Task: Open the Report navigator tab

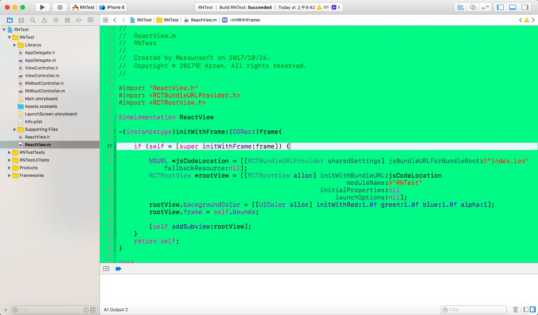Action: tap(90, 20)
